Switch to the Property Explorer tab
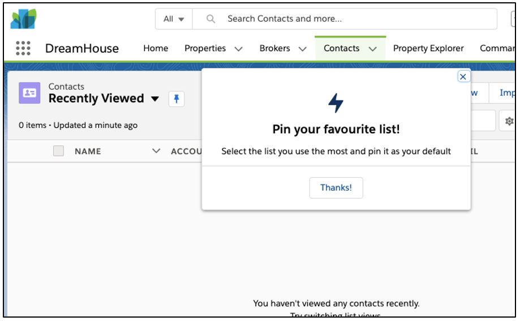The image size is (520, 321). pyautogui.click(x=428, y=49)
